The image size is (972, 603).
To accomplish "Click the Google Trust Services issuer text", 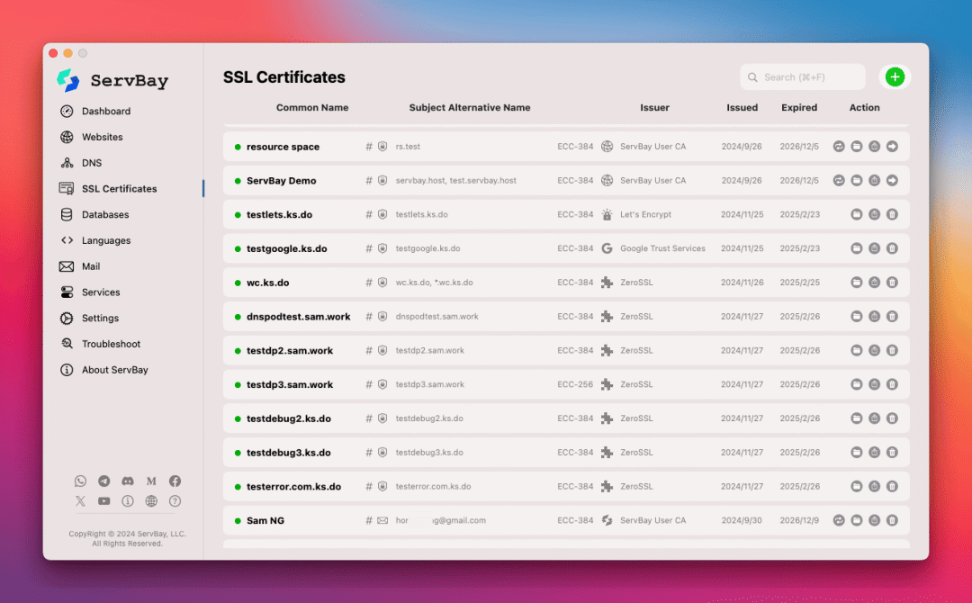I will (x=662, y=248).
